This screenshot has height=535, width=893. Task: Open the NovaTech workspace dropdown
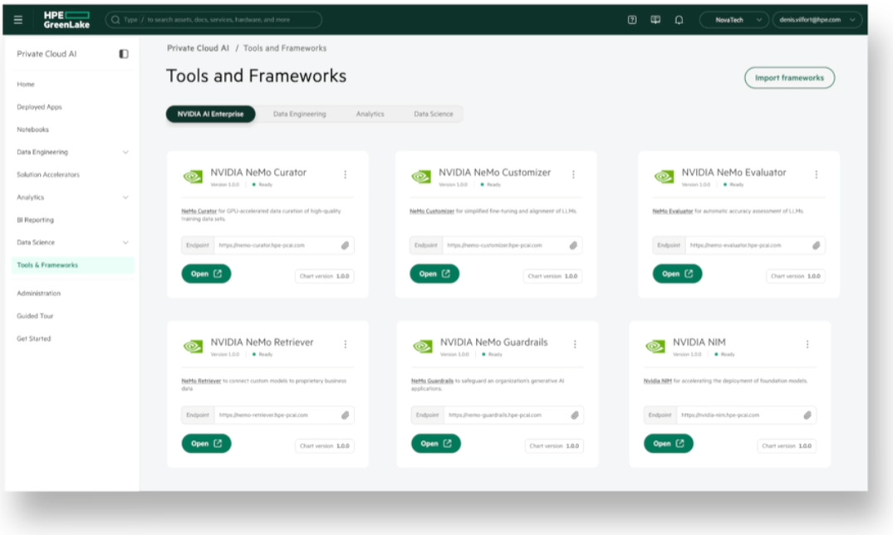pyautogui.click(x=734, y=20)
